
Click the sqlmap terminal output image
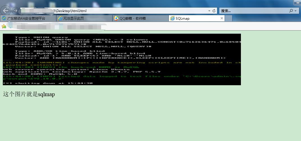(122, 59)
